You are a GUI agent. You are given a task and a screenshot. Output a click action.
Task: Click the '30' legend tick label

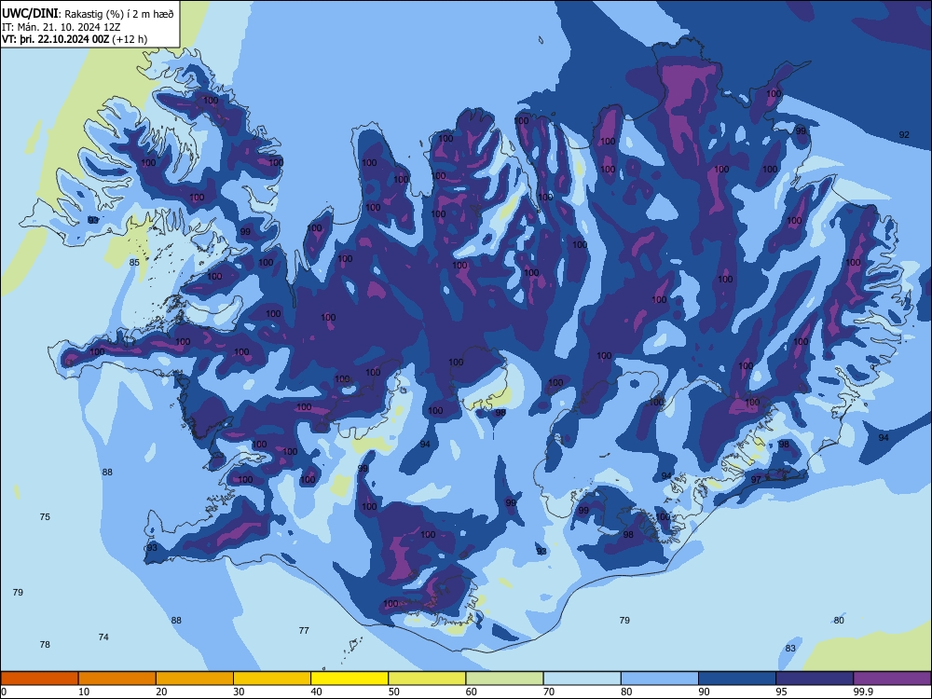[239, 692]
